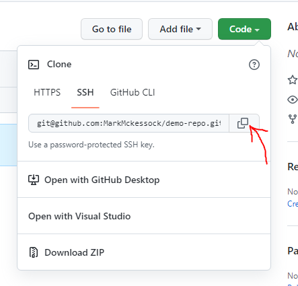Click the GitHub Desktop download icon
This screenshot has width=298, height=286.
[x=34, y=180]
